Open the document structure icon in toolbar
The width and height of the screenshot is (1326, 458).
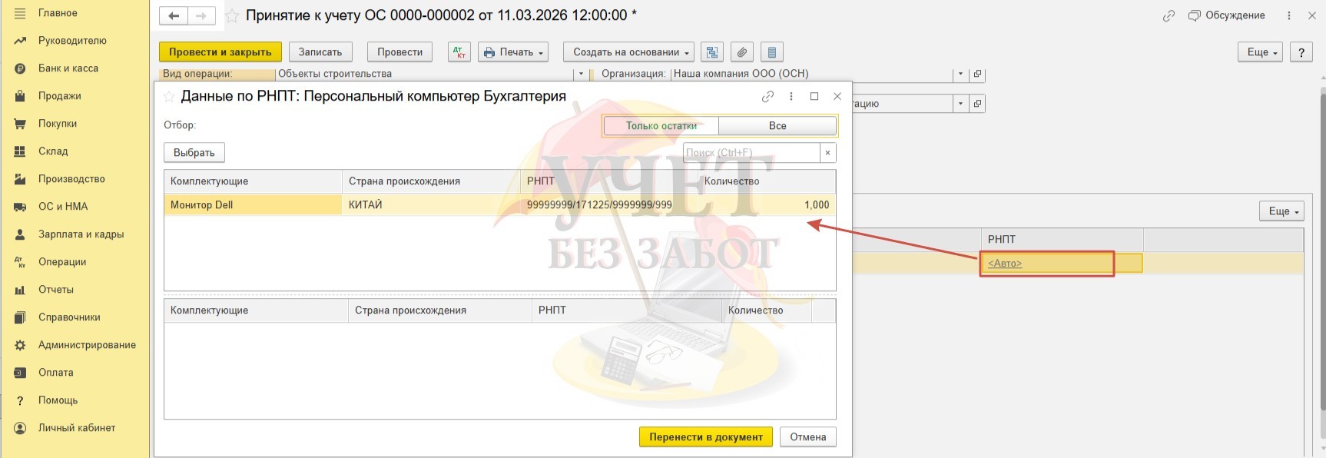click(712, 52)
